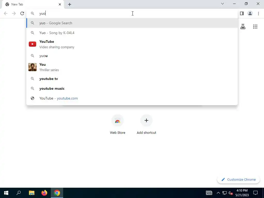Open the side panel icon
264x198 pixels.
242,13
